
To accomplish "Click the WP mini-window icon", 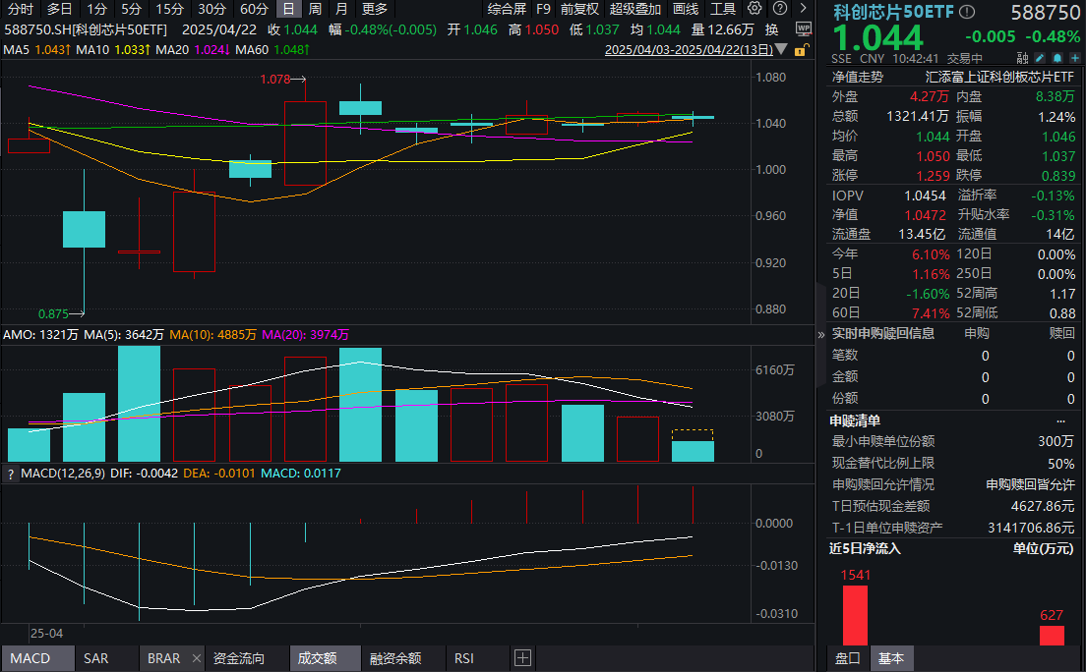I will (x=805, y=28).
